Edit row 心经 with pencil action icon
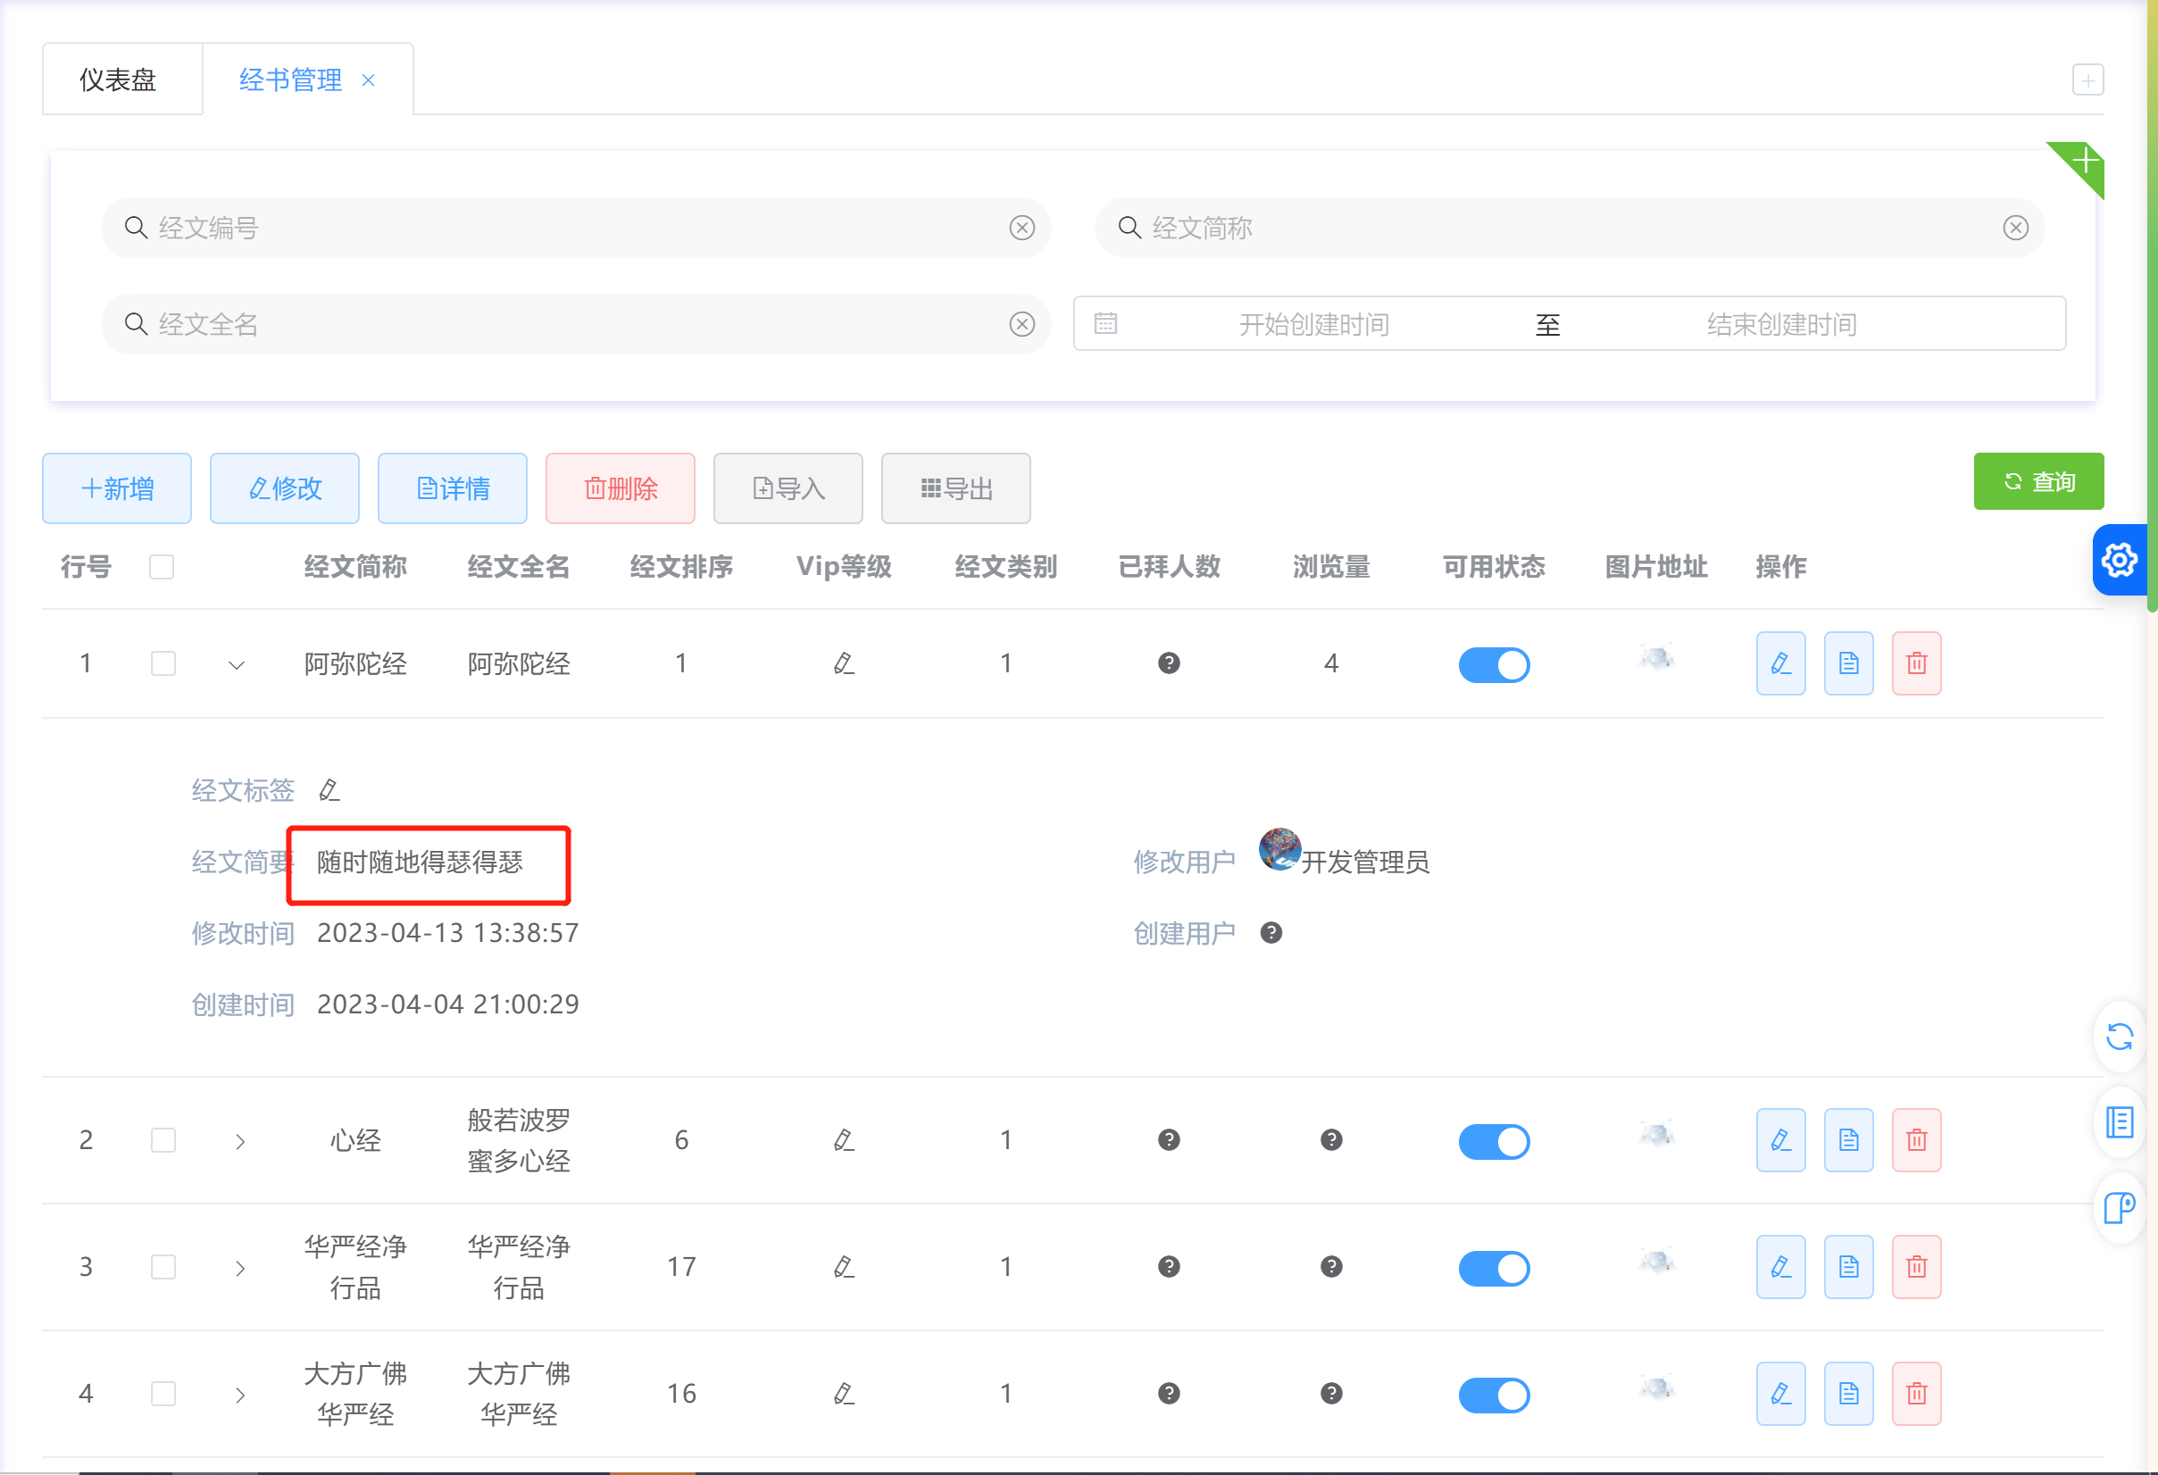Screen dimensions: 2158x1475 [1781, 1139]
